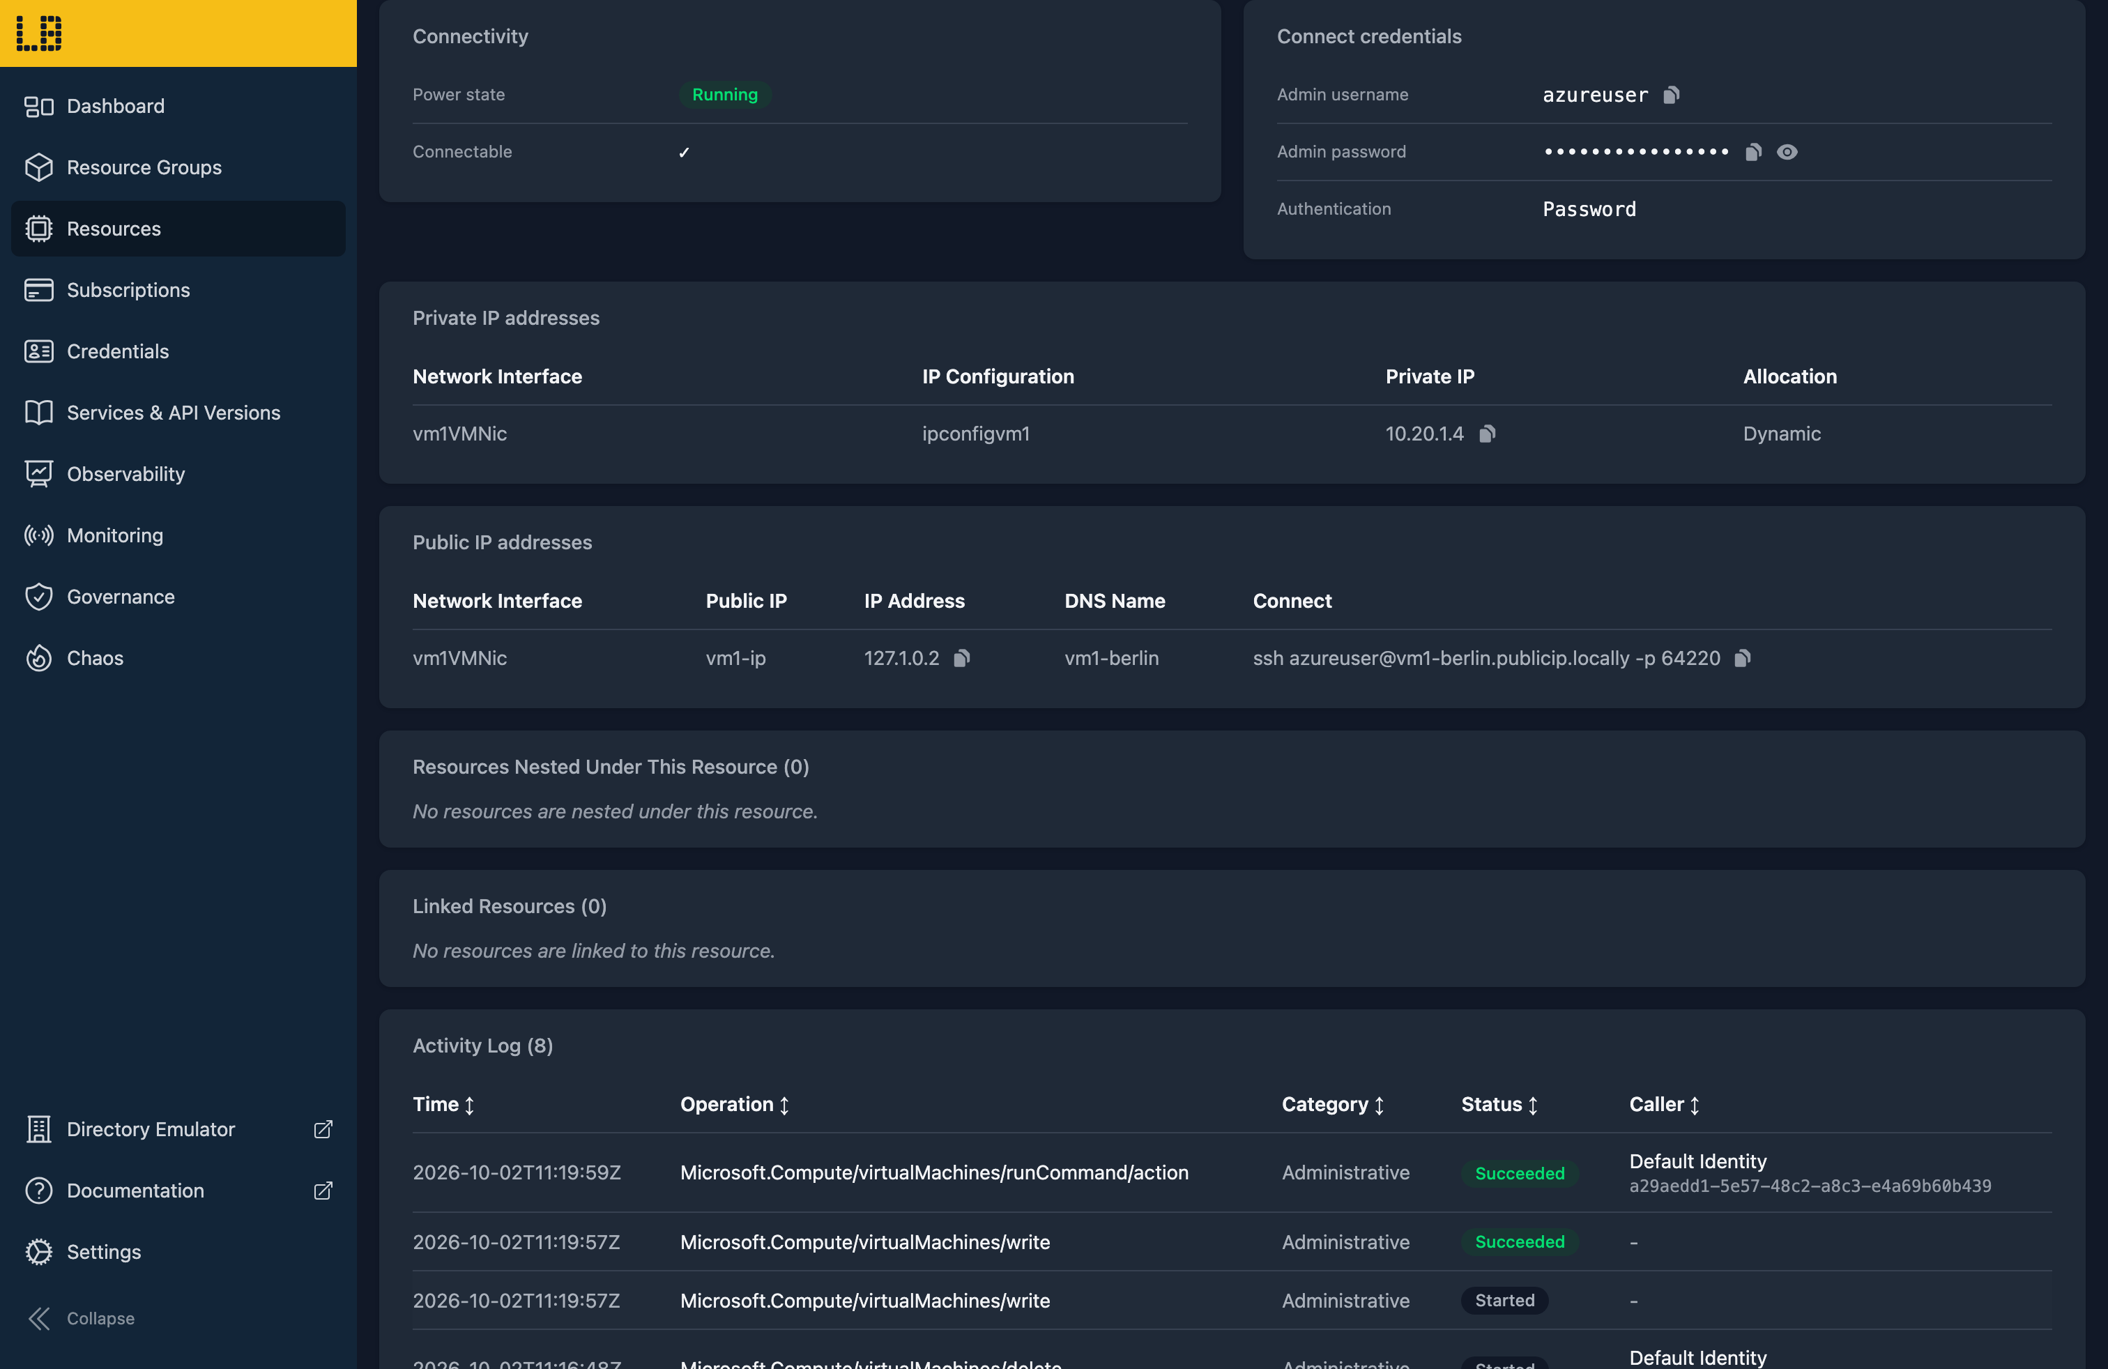Go to Resource Groups page

(x=178, y=167)
